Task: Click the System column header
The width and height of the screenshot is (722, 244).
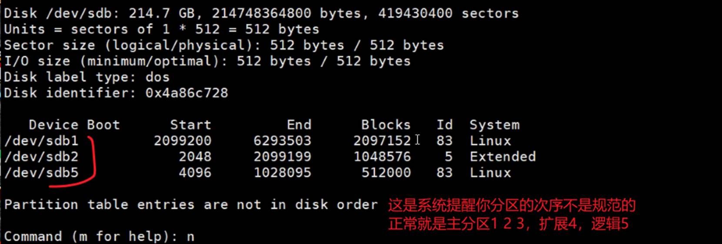Action: (494, 125)
